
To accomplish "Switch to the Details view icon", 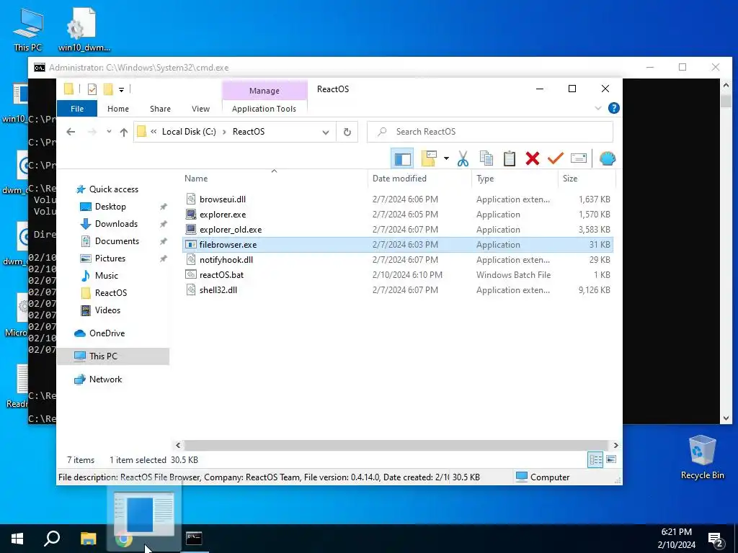I will pyautogui.click(x=595, y=459).
